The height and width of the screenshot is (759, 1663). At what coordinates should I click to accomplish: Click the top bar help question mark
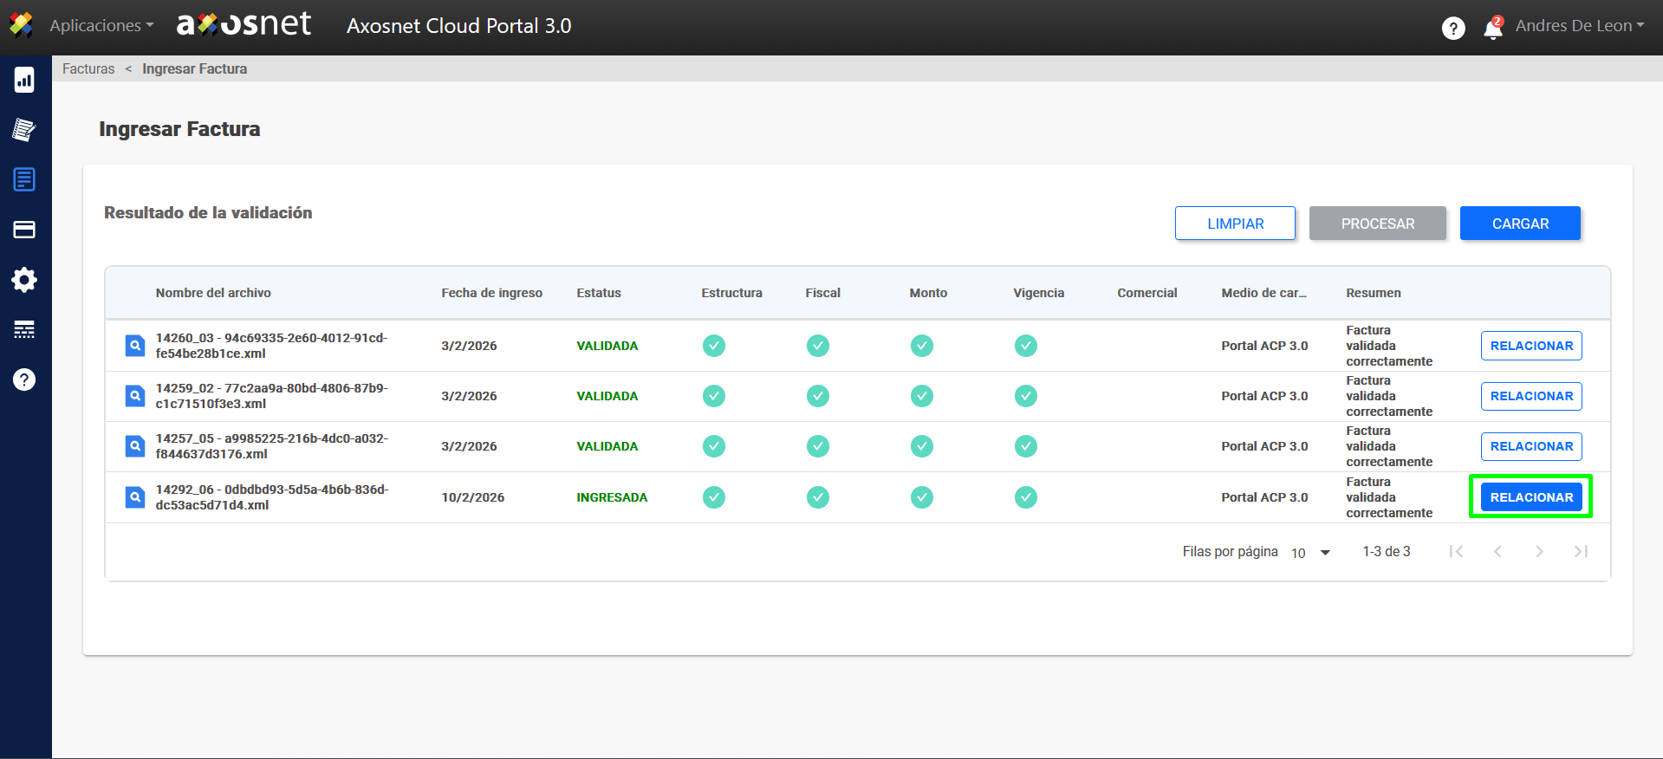[x=1453, y=29]
